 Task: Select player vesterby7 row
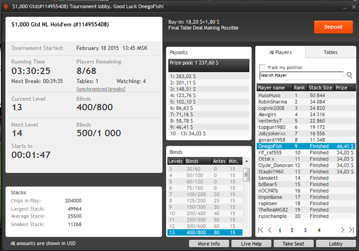[x=306, y=121]
